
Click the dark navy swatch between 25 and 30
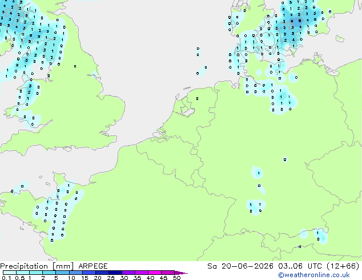point(115,273)
